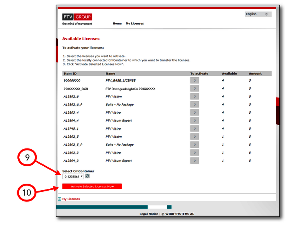The width and height of the screenshot is (296, 232).
Task: Select the To activate field for 900XXXXXX_DGR
Action: 194,89
